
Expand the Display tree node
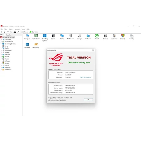[1, 48]
